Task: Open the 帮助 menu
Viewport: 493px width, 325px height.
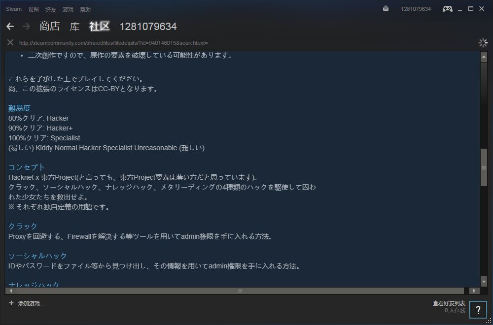Action: (85, 10)
